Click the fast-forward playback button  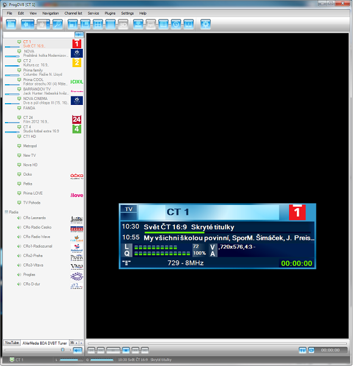pos(135,350)
